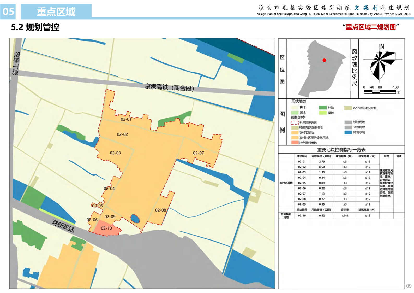
Task: Click the 02-07 parcel label on the map
Action: point(198,153)
